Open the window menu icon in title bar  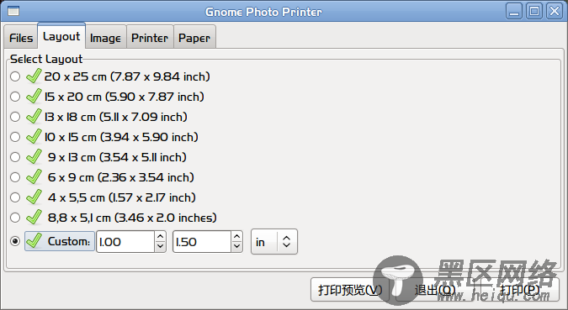pyautogui.click(x=13, y=11)
